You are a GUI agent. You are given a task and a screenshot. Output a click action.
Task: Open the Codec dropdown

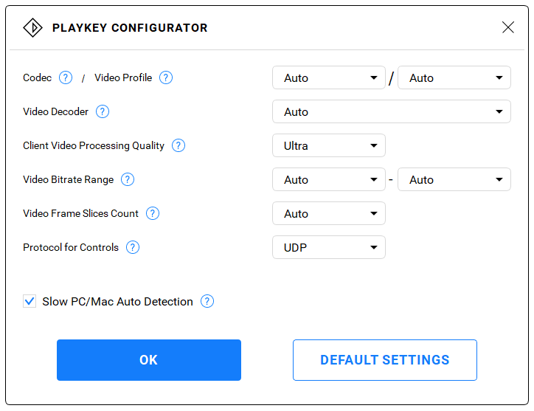pyautogui.click(x=328, y=77)
